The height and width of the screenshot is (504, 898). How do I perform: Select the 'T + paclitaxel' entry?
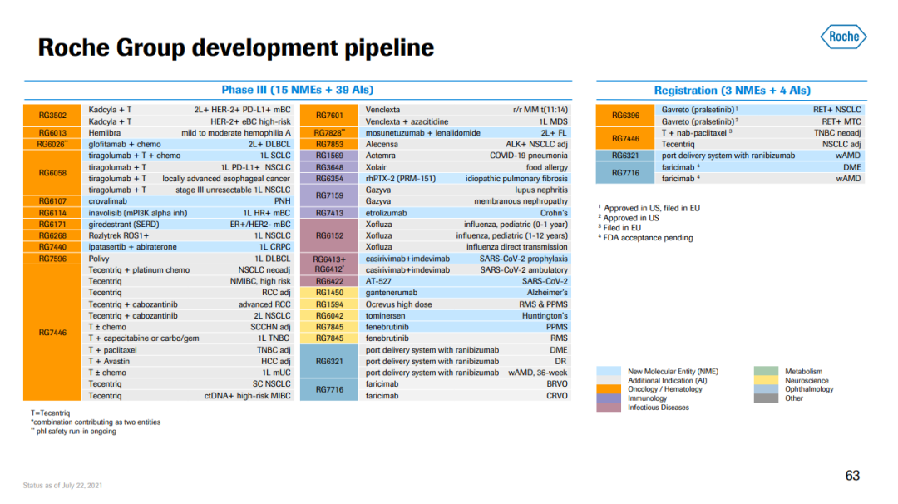pyautogui.click(x=112, y=350)
